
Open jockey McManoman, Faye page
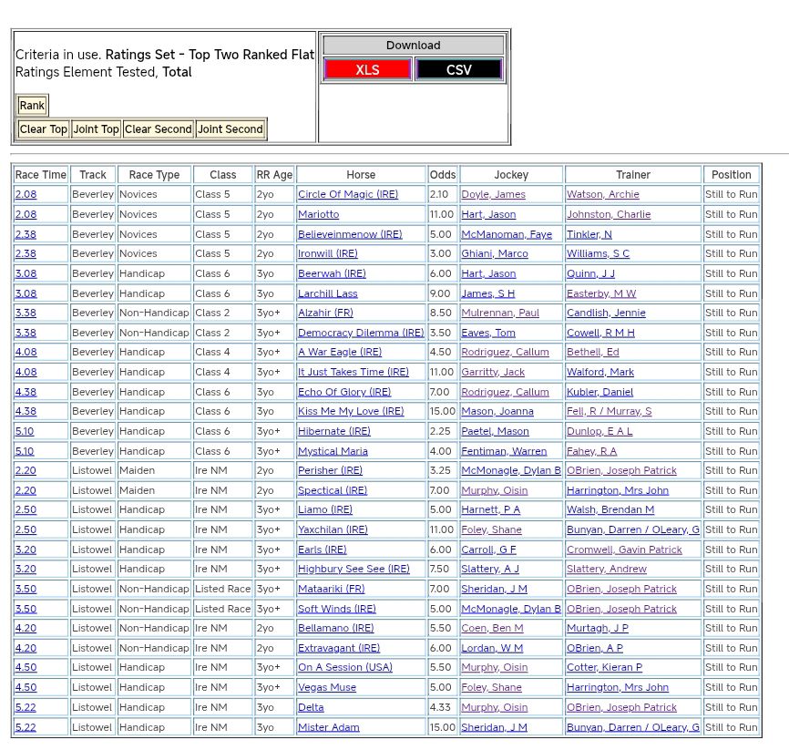coord(506,234)
